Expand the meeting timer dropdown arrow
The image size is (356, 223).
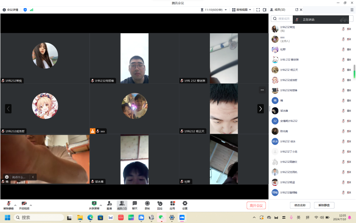226,10
